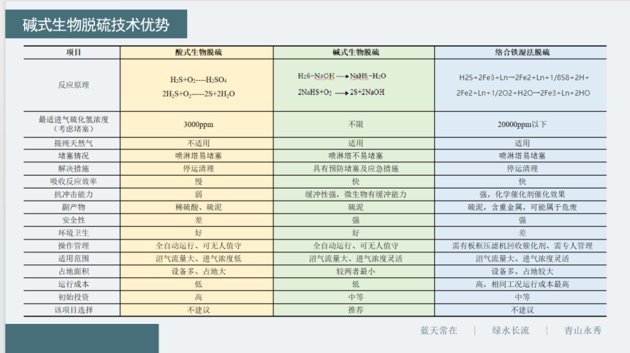Click the 高，相同工况运行成本最高 cell

[522, 284]
